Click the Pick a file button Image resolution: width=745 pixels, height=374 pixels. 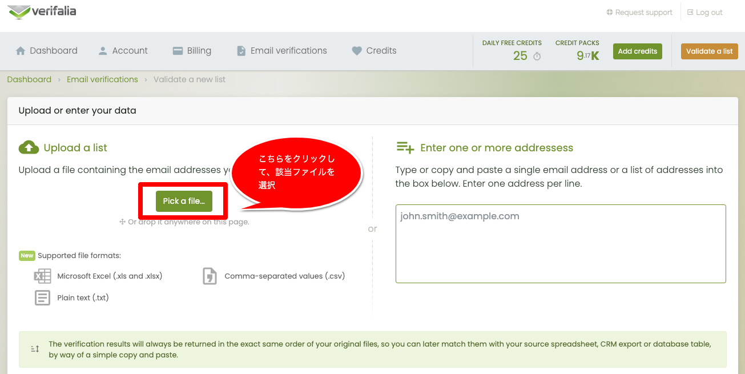tap(184, 201)
